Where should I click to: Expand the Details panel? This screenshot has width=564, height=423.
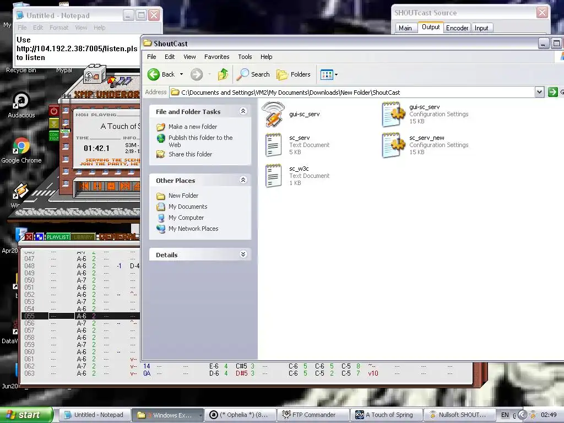click(x=243, y=254)
